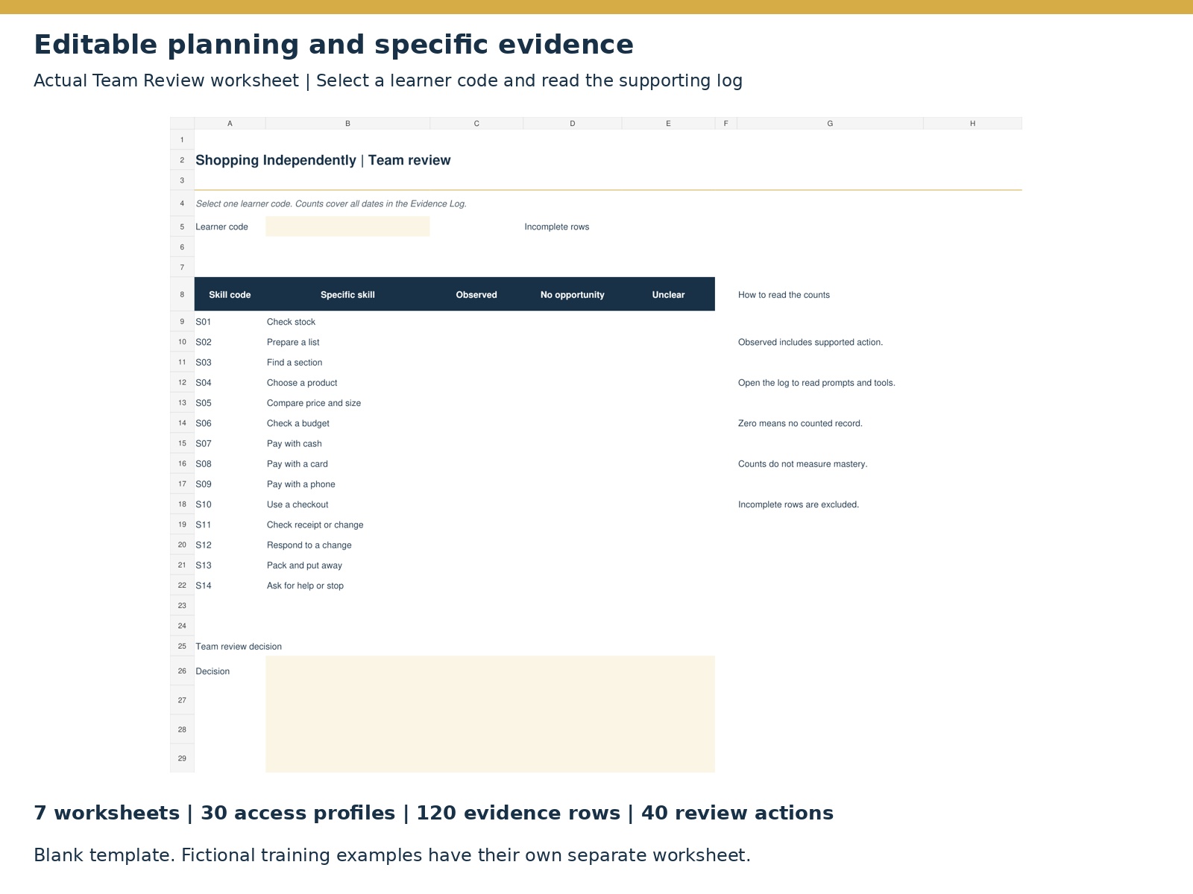The height and width of the screenshot is (894, 1193).
Task: Select the 'Check stock' cell
Action: [x=347, y=322]
